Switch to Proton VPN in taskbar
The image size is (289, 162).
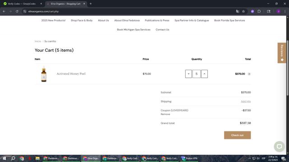coord(189,158)
